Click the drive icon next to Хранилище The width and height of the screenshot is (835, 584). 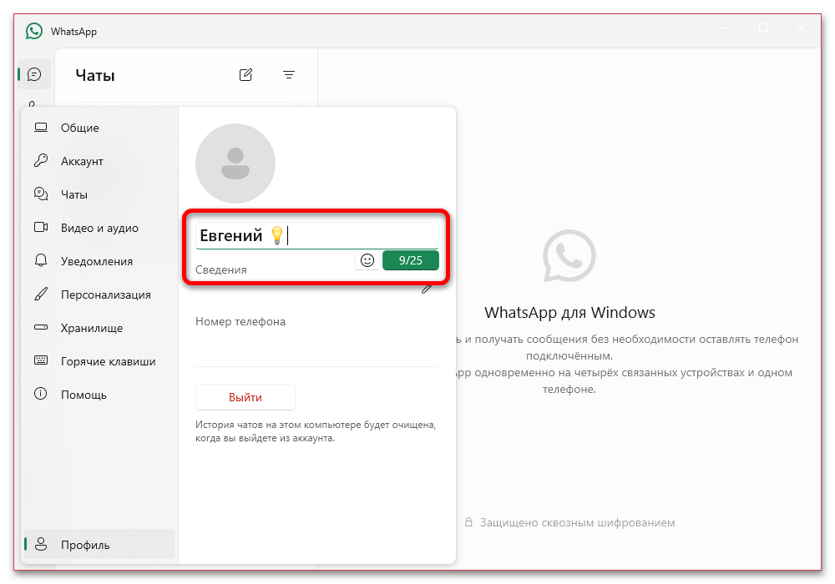pyautogui.click(x=41, y=327)
